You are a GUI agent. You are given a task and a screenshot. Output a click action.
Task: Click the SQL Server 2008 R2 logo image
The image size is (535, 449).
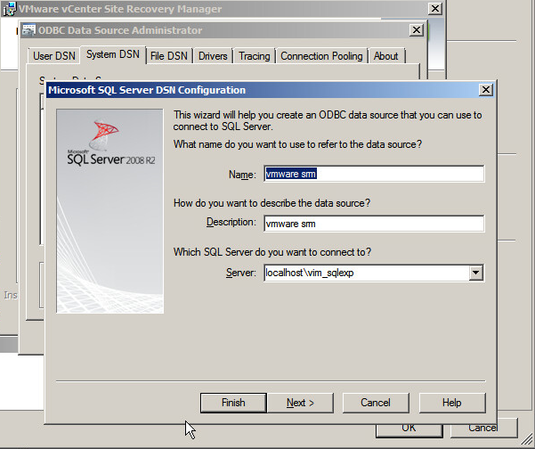point(109,211)
